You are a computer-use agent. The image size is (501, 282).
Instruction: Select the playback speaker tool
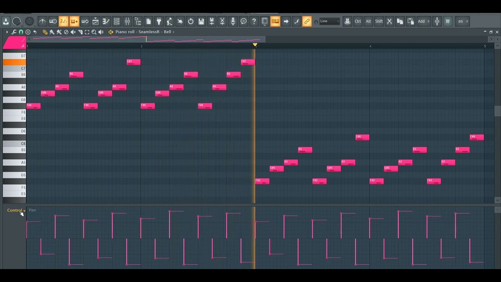pyautogui.click(x=101, y=32)
